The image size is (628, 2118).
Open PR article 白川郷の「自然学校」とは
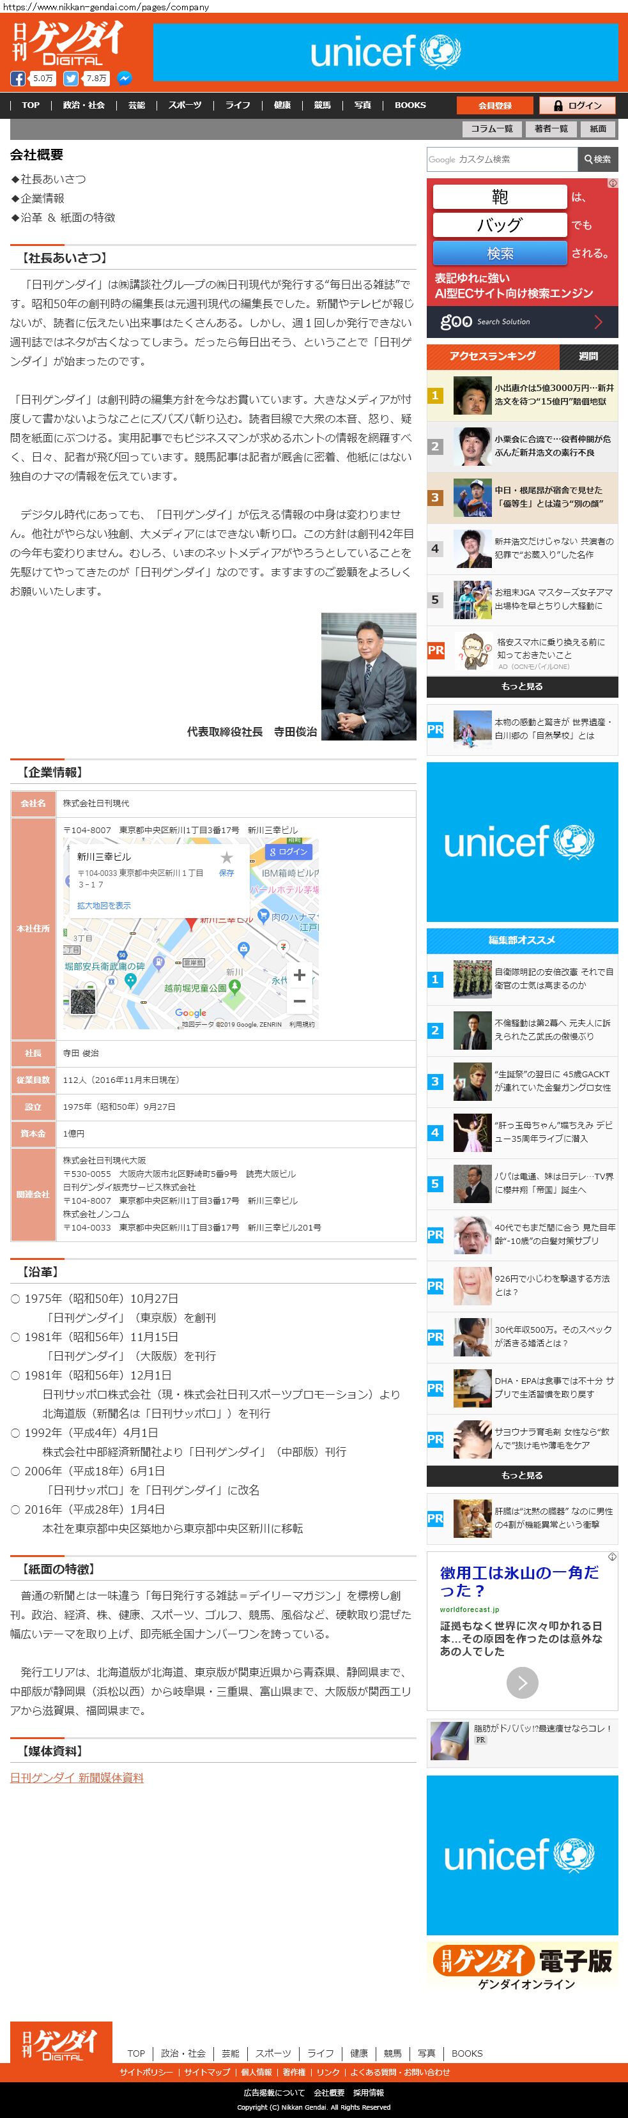click(x=553, y=729)
